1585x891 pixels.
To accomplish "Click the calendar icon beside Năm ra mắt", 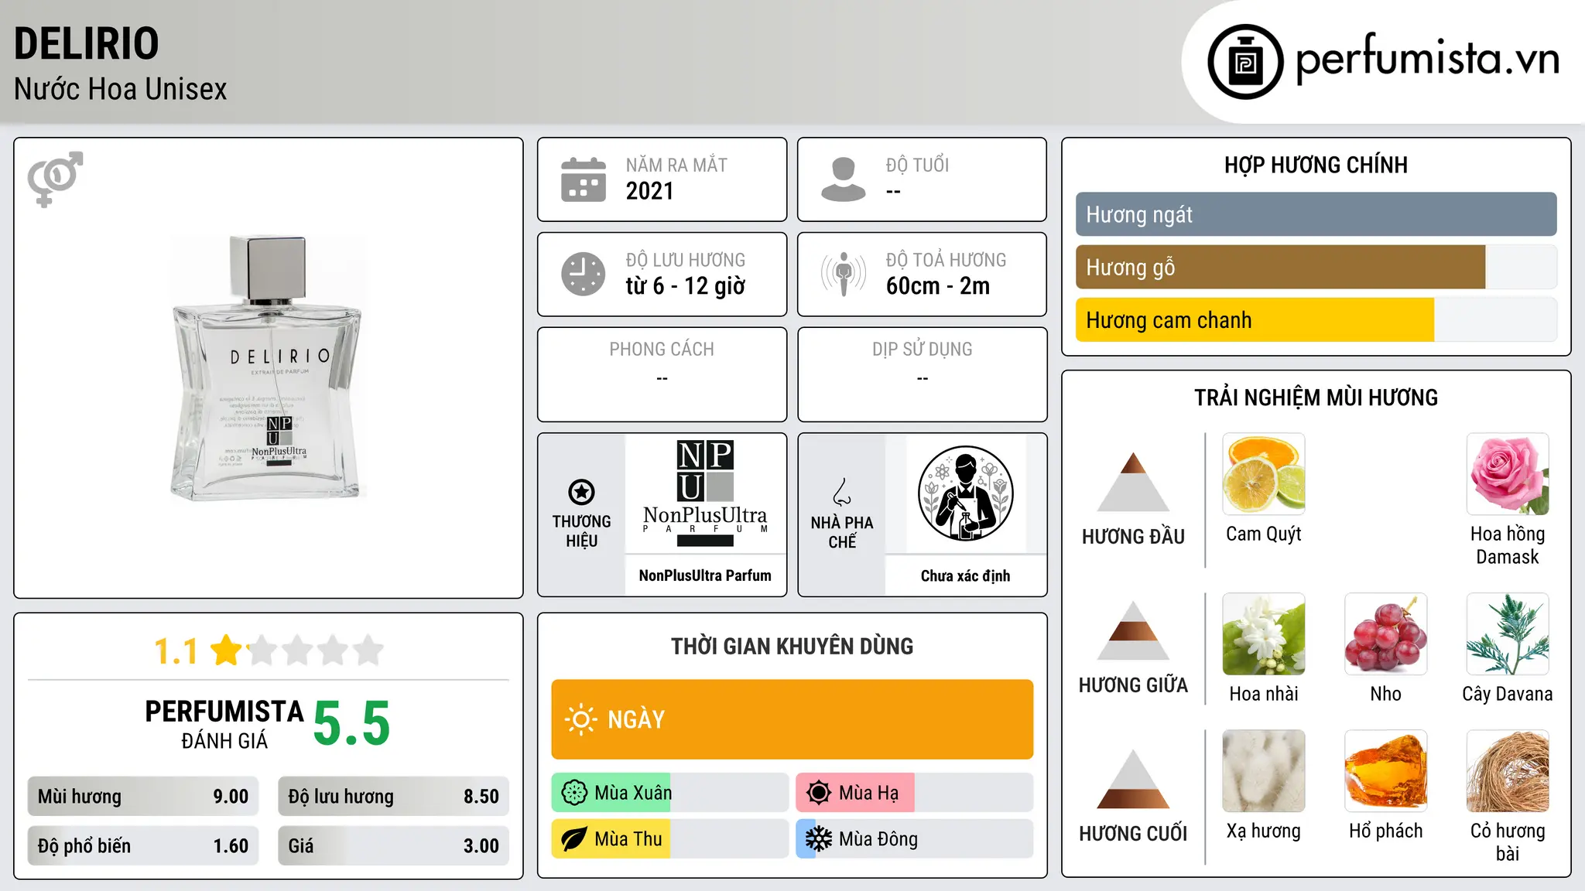I will [584, 179].
